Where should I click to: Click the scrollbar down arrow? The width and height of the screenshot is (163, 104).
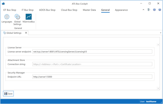158,88
